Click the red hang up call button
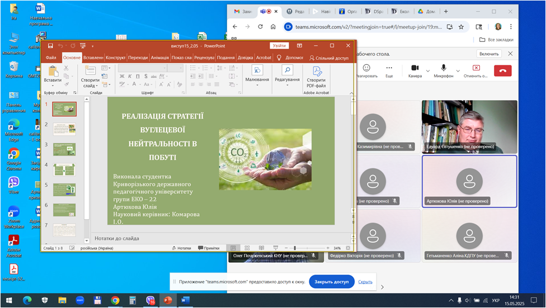Image resolution: width=546 pixels, height=308 pixels. point(502,70)
